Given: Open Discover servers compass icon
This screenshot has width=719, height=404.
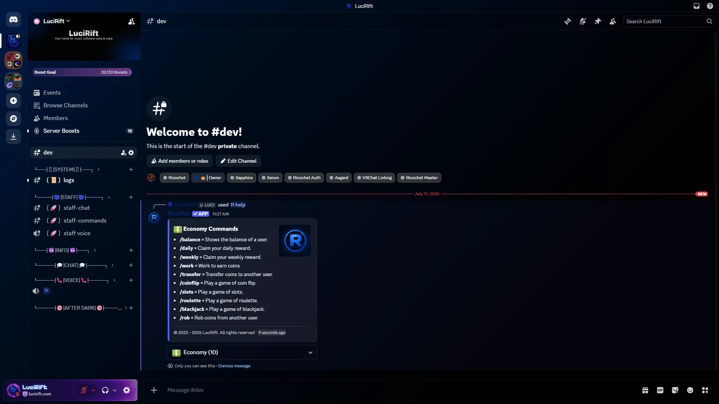Looking at the screenshot, I should click(13, 119).
